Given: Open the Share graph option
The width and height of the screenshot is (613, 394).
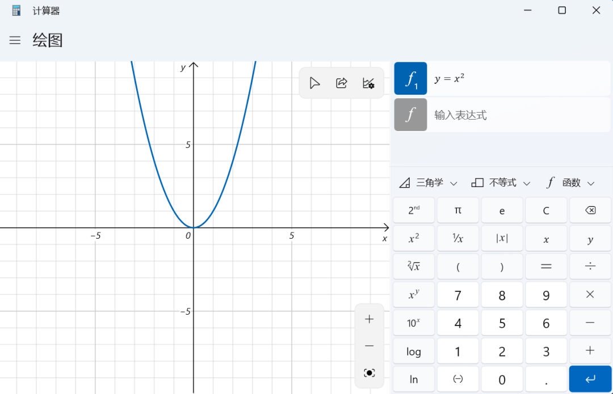Looking at the screenshot, I should coord(341,83).
